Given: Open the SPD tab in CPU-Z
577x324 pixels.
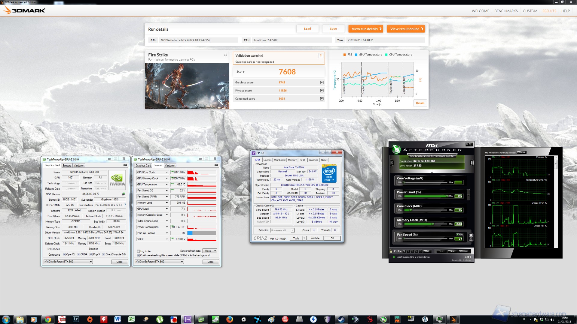Looking at the screenshot, I should tap(302, 160).
